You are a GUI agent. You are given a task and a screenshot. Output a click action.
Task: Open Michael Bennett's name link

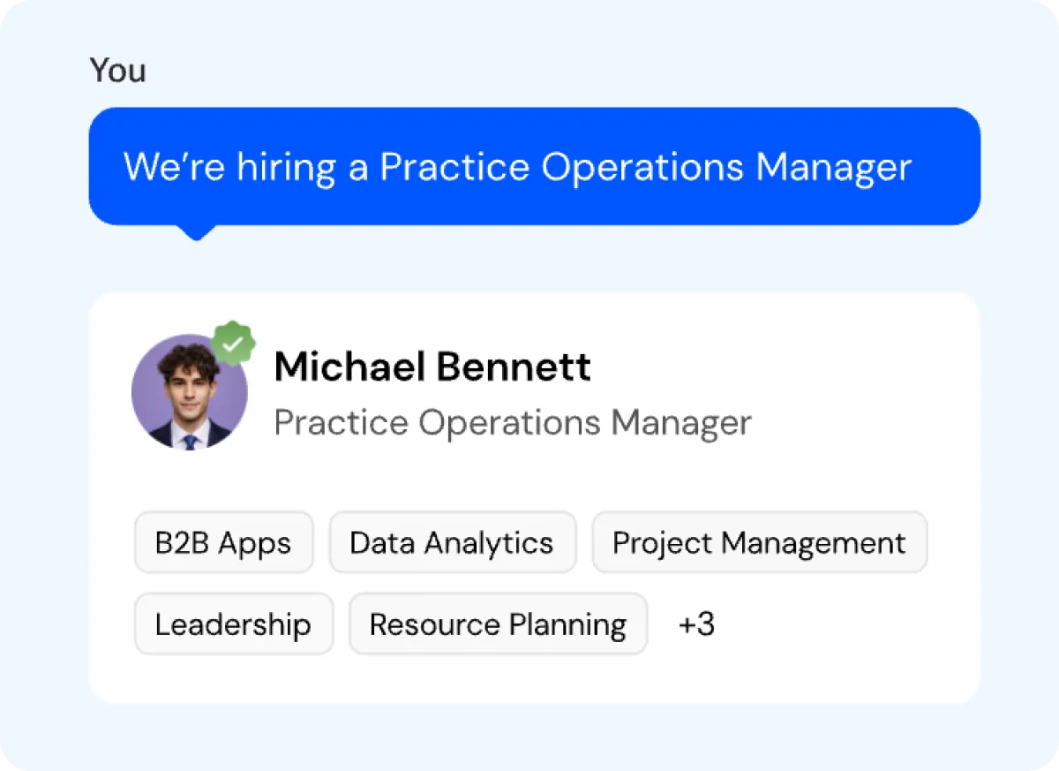(x=432, y=367)
